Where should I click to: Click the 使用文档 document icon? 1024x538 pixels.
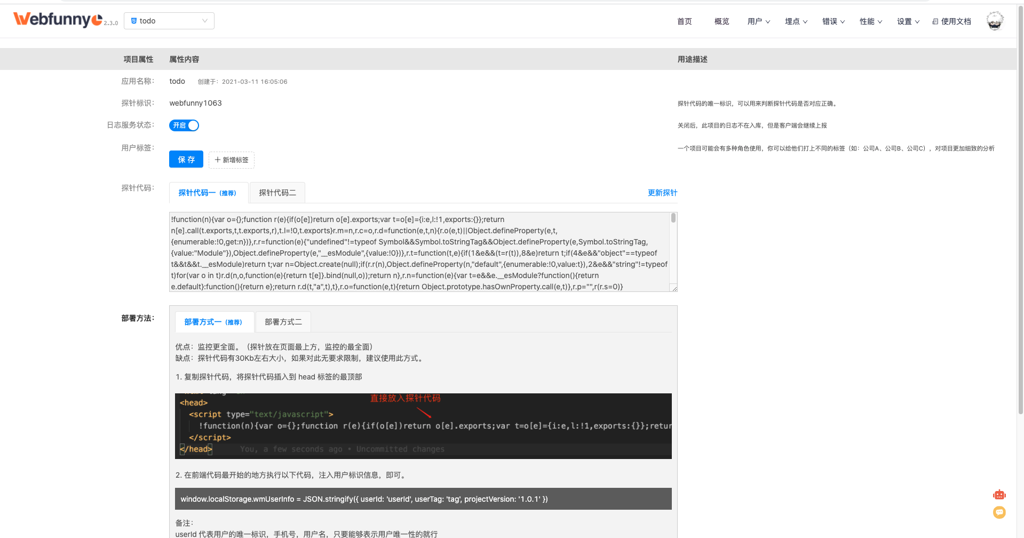click(x=935, y=21)
